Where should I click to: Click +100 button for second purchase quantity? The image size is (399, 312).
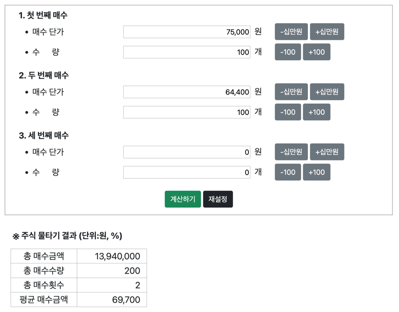click(317, 112)
